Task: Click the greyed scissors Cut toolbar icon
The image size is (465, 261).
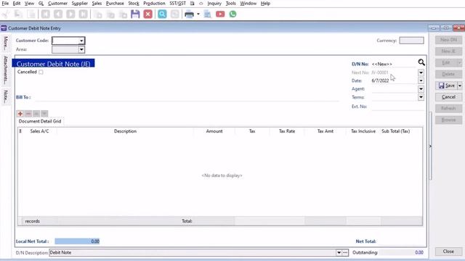Action: point(6,14)
